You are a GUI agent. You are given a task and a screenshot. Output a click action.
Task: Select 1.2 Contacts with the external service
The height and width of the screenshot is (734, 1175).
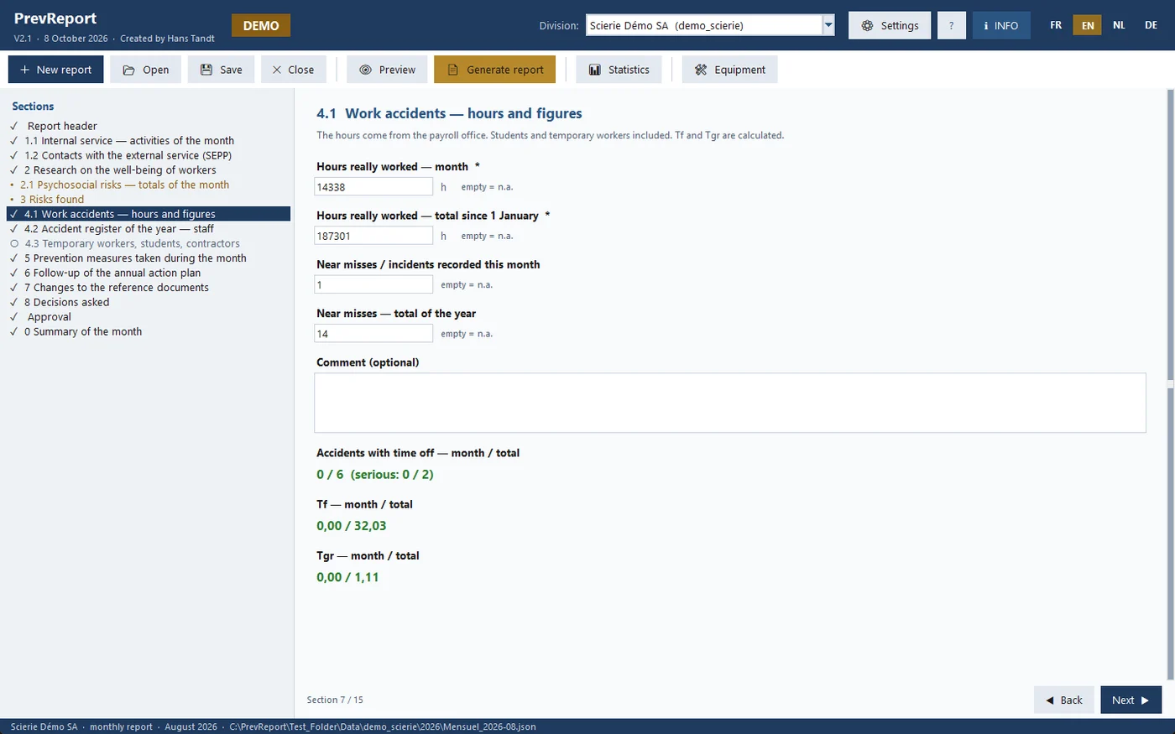tap(149, 155)
